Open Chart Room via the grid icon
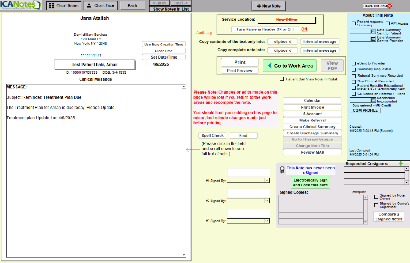This screenshot has width=410, height=263. click(51, 6)
